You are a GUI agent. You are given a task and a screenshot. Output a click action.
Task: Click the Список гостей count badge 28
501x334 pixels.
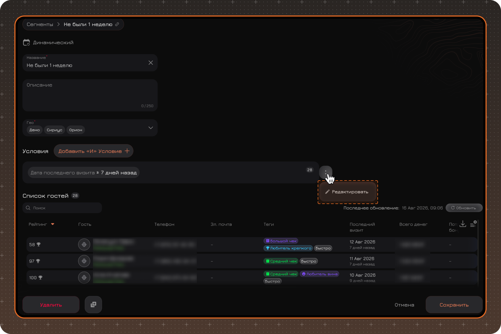pyautogui.click(x=75, y=196)
